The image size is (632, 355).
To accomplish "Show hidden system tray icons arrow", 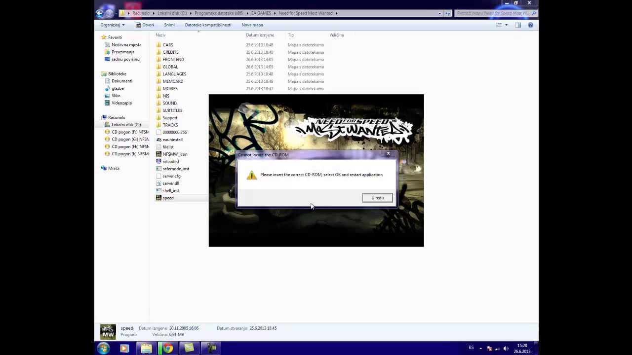I will 481,349.
